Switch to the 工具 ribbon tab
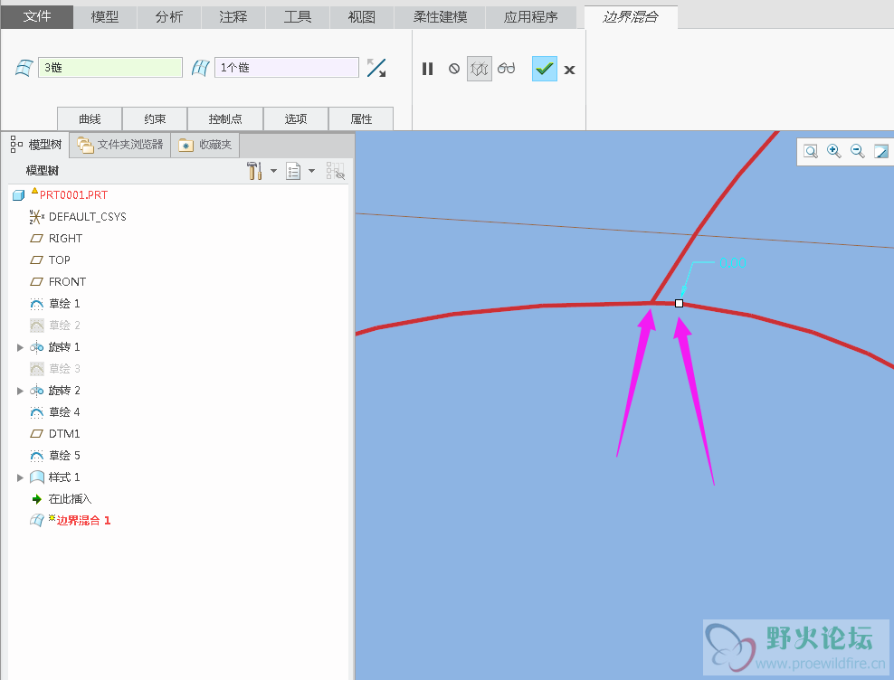 click(298, 17)
